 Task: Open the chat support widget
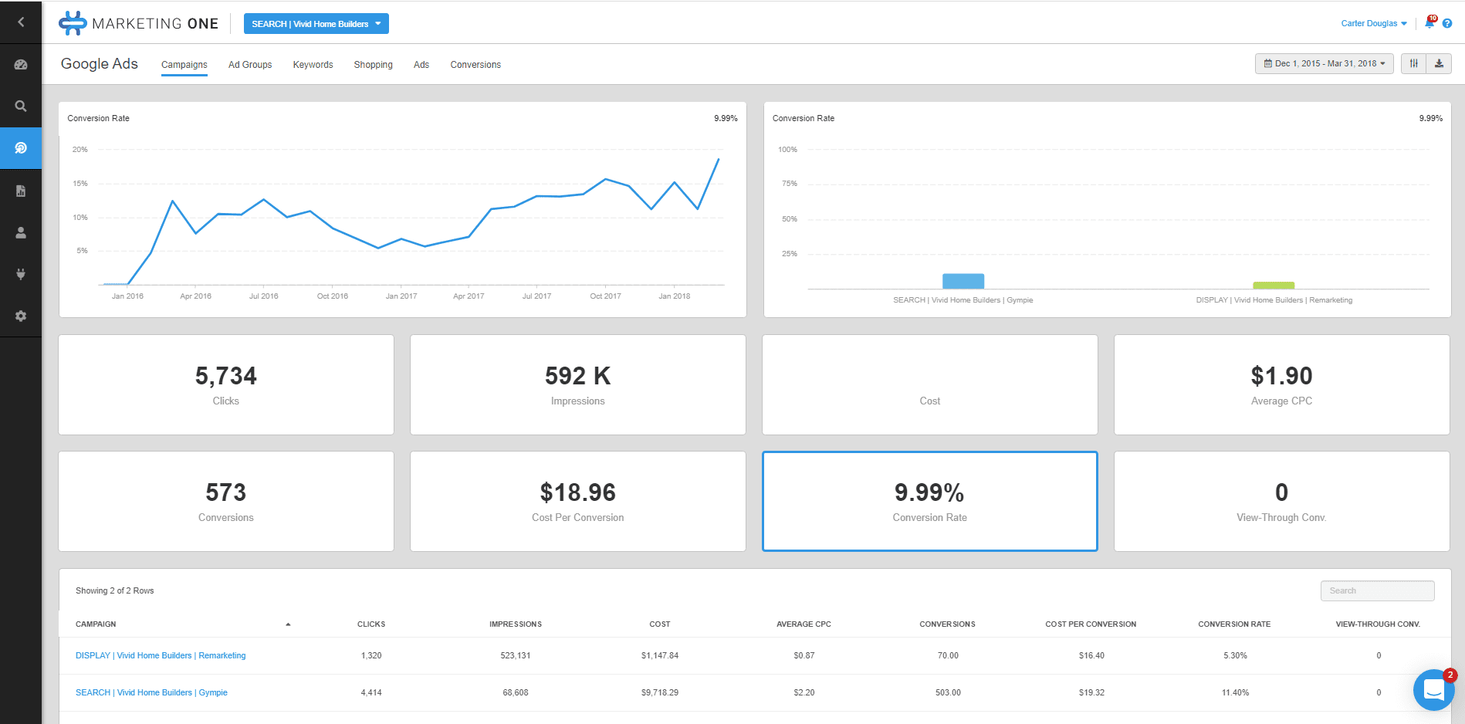[1433, 689]
